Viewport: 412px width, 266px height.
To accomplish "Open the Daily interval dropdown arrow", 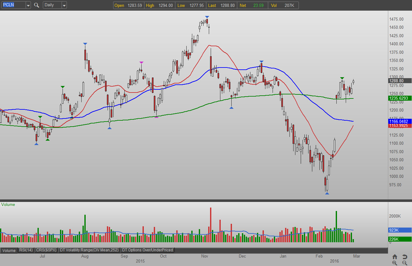I will (64, 5).
